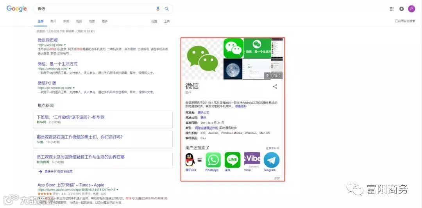Switch to the 视频 tab
This screenshot has height=208, width=422.
[x=79, y=21]
